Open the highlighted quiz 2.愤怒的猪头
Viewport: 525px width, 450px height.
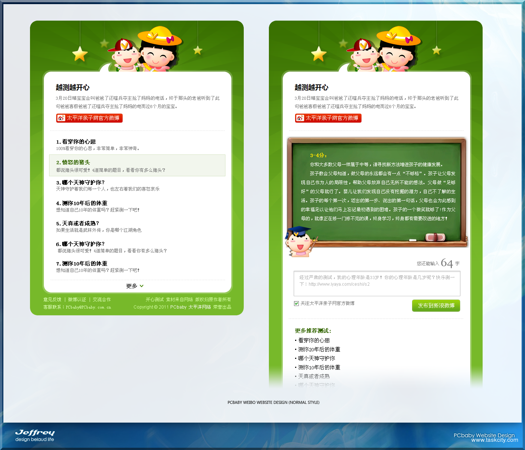tap(73, 162)
